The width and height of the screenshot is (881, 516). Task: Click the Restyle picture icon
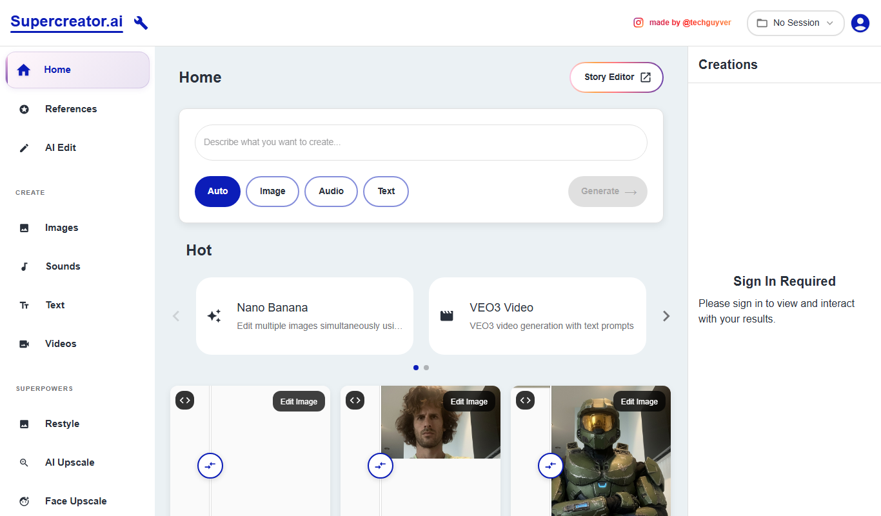pyautogui.click(x=25, y=424)
